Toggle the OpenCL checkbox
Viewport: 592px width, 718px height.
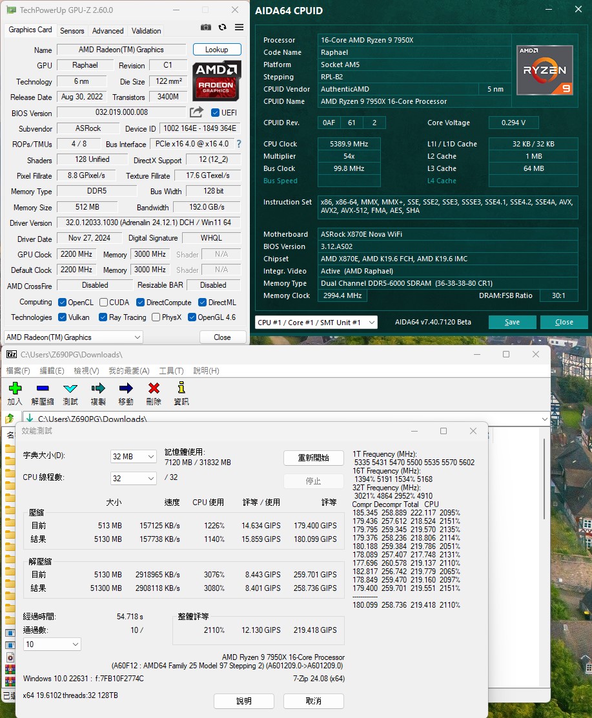click(x=63, y=302)
